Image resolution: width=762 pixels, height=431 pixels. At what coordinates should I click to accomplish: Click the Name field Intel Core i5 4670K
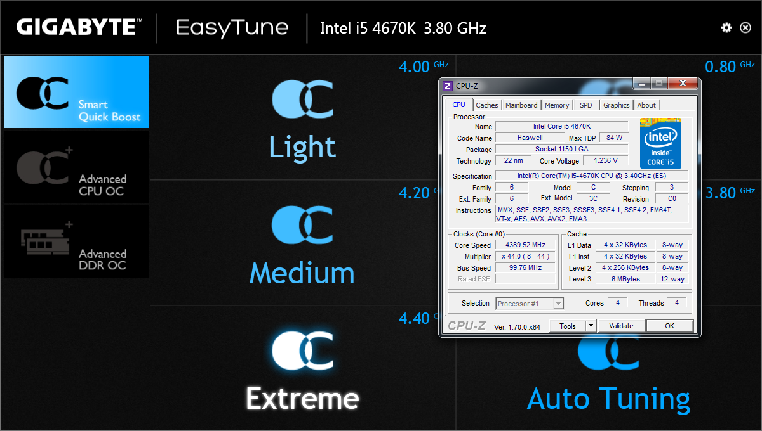(x=562, y=126)
